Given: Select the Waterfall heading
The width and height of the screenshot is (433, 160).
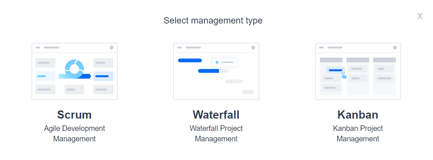Looking at the screenshot, I should coord(216,114).
